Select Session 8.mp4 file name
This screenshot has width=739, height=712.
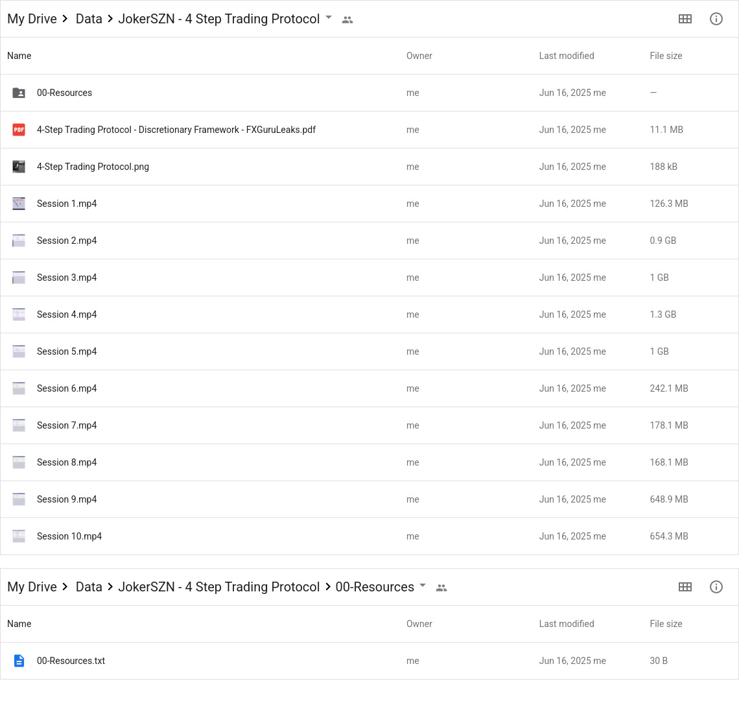67,462
